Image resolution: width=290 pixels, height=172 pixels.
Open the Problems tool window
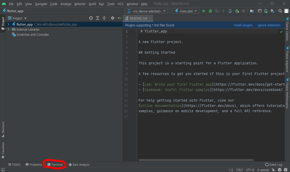[x=34, y=165]
